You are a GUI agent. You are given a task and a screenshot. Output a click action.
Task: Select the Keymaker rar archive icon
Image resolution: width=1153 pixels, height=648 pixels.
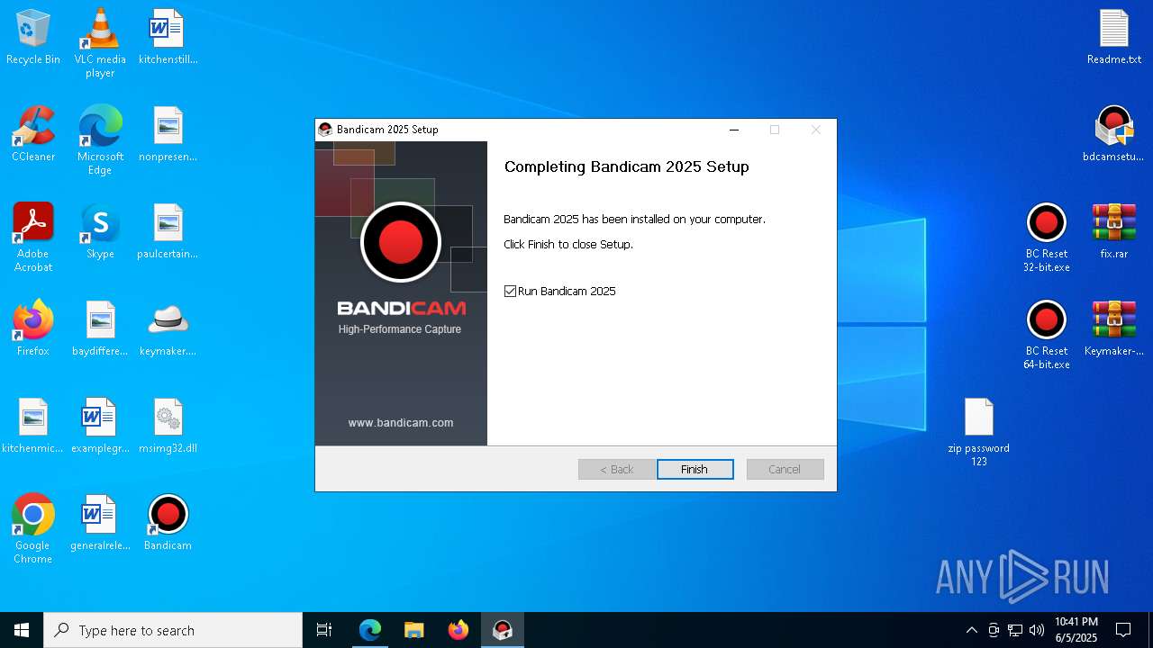pos(1114,328)
